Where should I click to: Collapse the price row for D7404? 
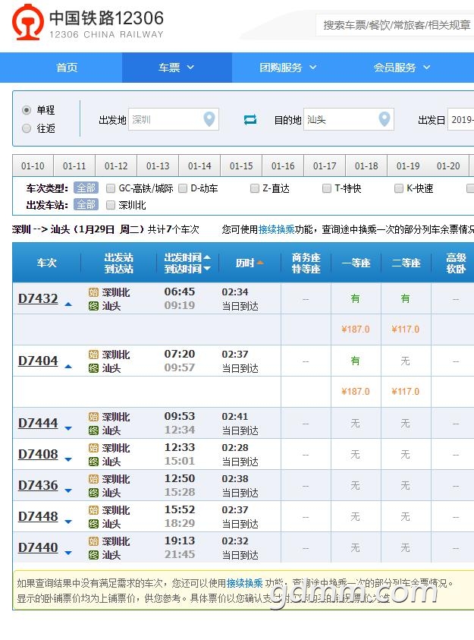click(x=68, y=367)
